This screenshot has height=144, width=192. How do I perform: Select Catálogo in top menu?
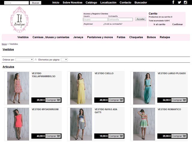pos(91,2)
